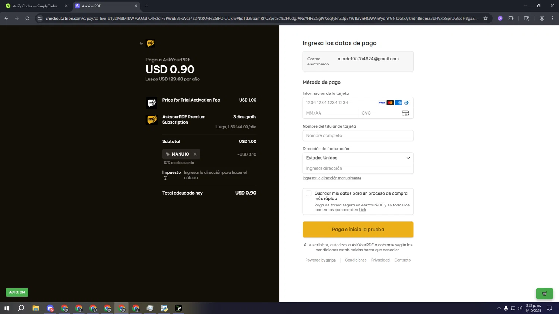Screen dimensions: 559x314
Task: Click the browser forward arrow
Action: coord(17,18)
